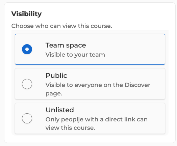Click the "Only peoplje with a direct link" description
The height and width of the screenshot is (146, 177).
(x=97, y=124)
